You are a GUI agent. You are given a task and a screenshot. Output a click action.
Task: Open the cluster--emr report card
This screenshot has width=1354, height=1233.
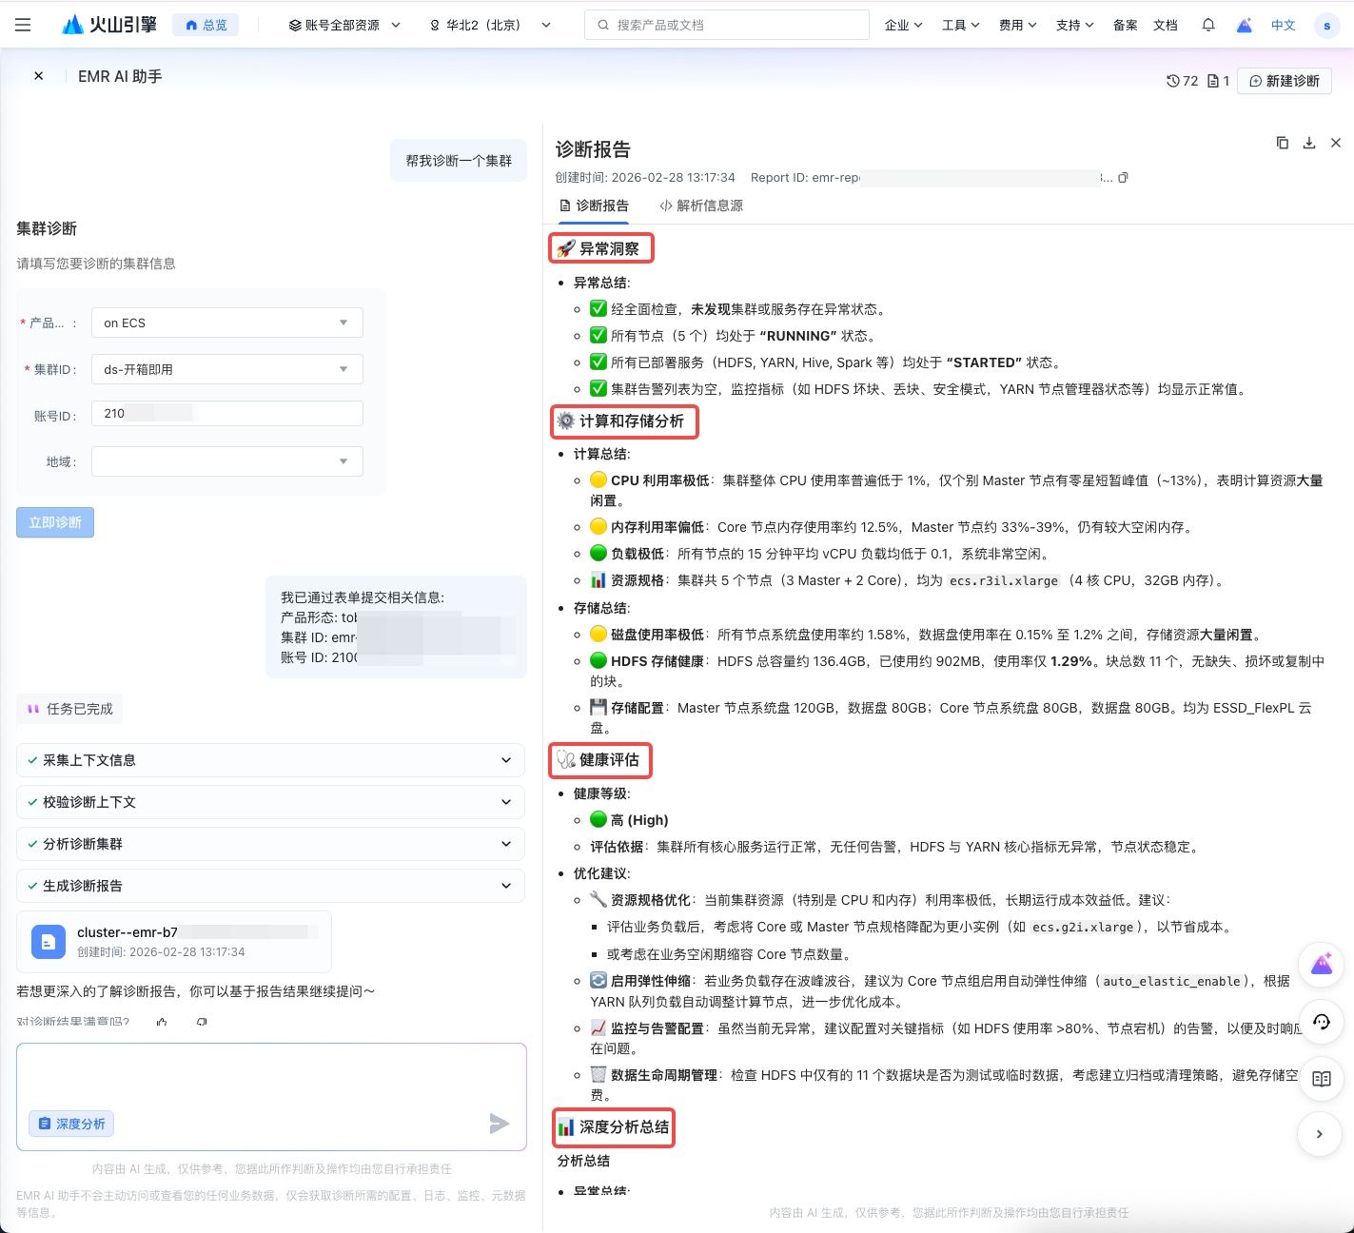point(174,942)
